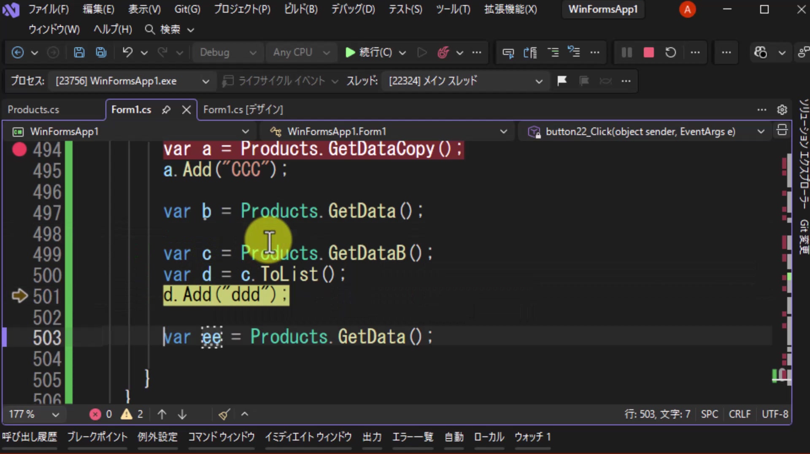The image size is (810, 454).
Task: Stop debugging with the red square
Action: click(x=648, y=52)
